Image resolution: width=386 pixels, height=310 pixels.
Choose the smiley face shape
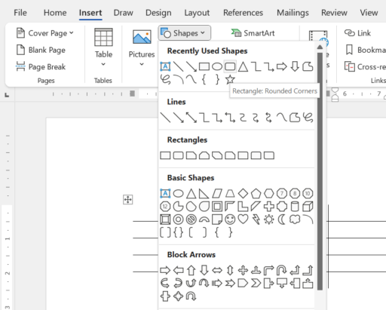pos(230,219)
